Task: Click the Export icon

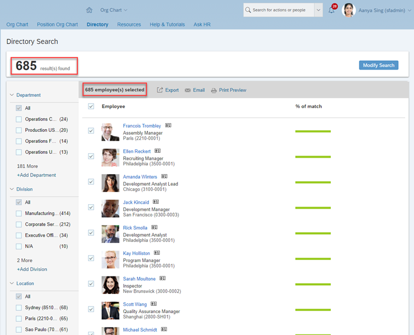Action: [160, 90]
